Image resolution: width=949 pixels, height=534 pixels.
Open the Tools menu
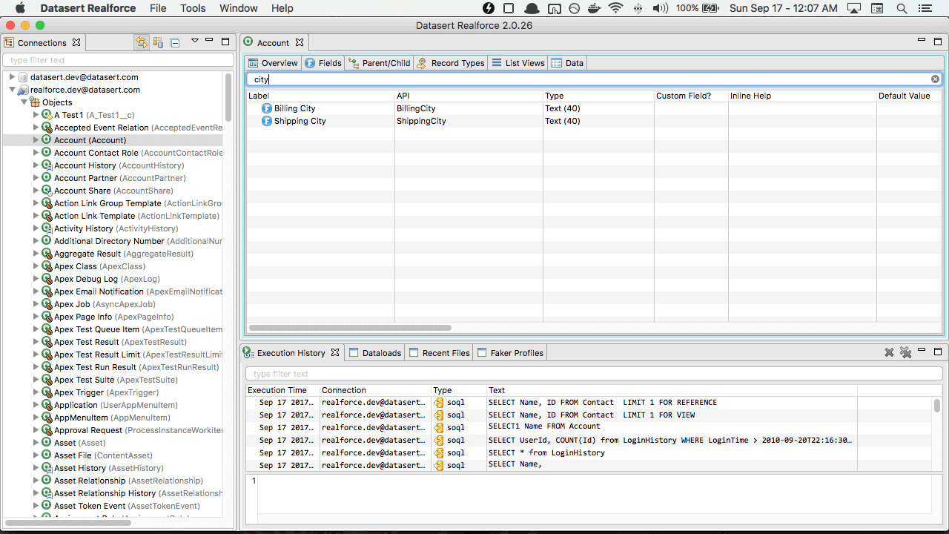(193, 8)
